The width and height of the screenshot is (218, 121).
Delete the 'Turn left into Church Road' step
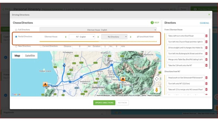(206, 42)
